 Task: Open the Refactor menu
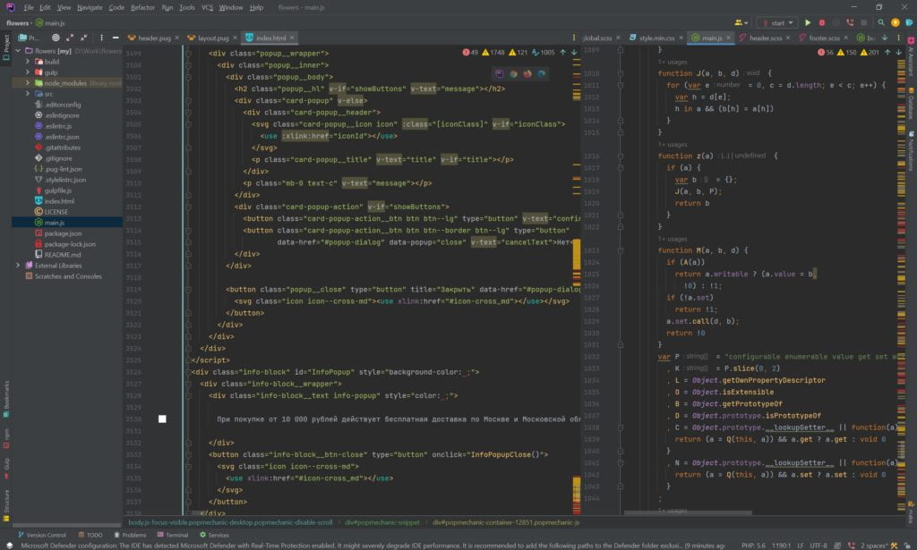click(142, 7)
